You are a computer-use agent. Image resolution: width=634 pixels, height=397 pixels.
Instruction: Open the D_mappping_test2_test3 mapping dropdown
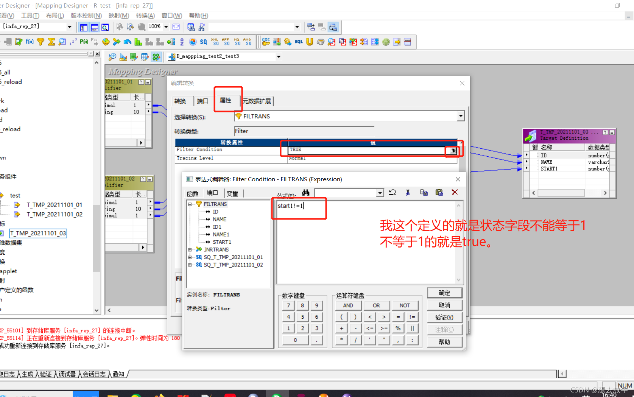279,57
